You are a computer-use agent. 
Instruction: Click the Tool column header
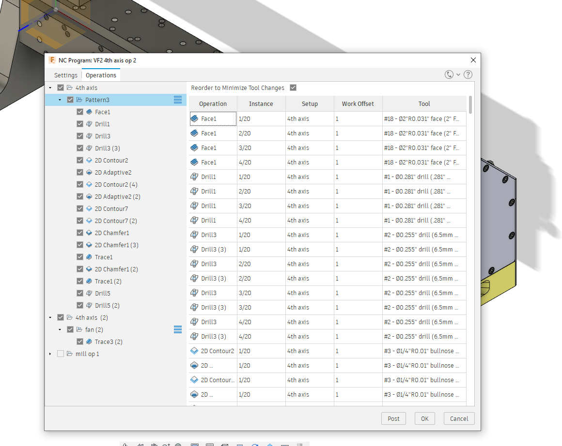[424, 104]
